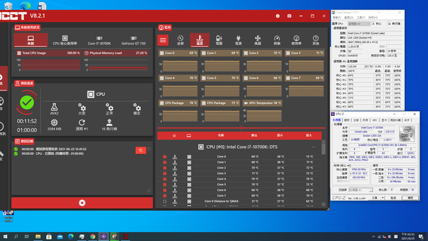This screenshot has height=241, width=428.
Task: Select the clock frequency sensor filter icon
Action: (277, 40)
